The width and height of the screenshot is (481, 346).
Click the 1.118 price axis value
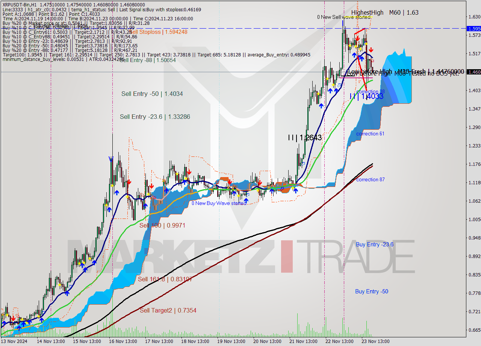point(474,183)
